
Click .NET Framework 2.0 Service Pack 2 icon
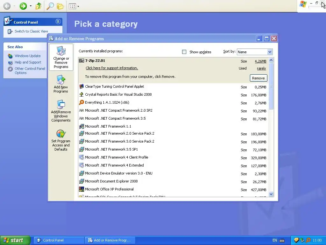point(81,133)
